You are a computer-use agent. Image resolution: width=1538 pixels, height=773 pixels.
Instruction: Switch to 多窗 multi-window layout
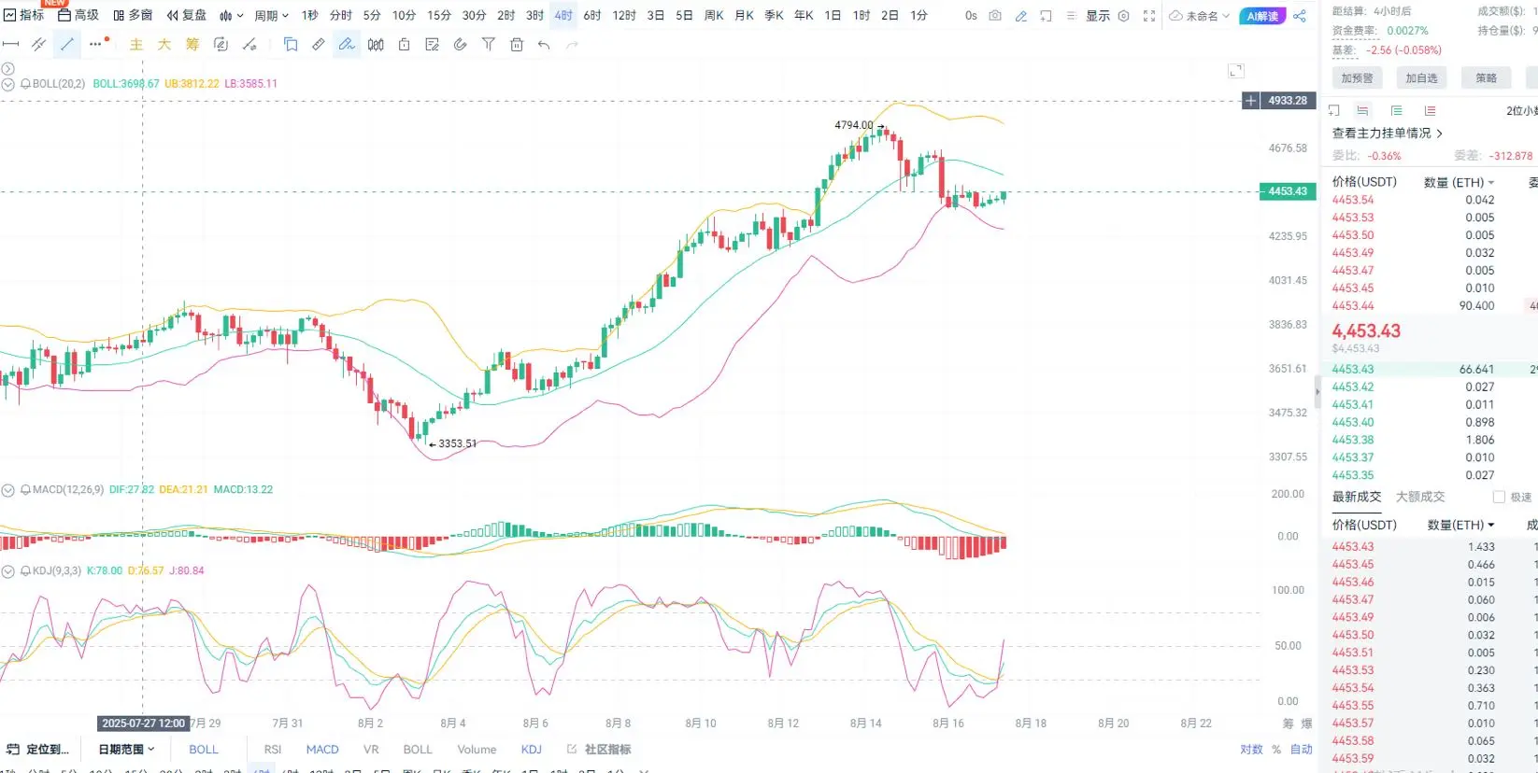click(133, 15)
